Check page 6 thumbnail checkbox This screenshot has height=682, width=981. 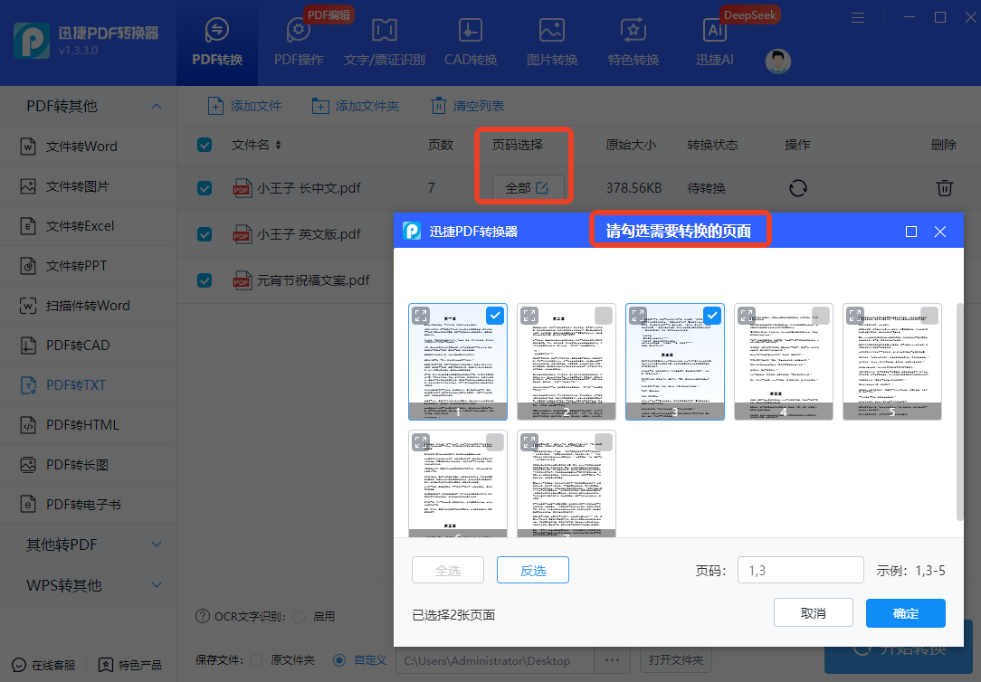[x=495, y=442]
